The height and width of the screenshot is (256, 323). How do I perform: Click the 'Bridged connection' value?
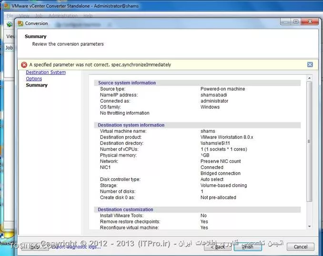pos(221,173)
